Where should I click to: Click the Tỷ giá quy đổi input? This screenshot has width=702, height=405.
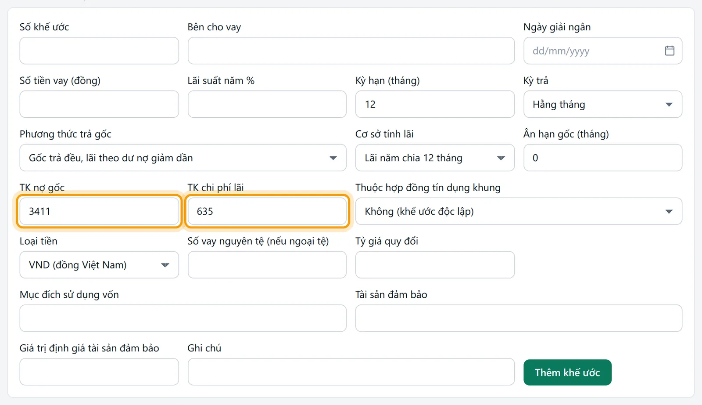pyautogui.click(x=435, y=265)
